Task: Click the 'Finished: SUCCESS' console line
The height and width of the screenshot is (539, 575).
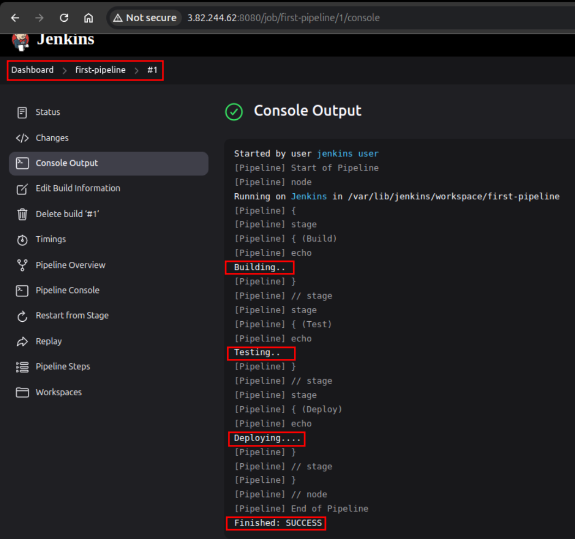Action: tap(278, 523)
